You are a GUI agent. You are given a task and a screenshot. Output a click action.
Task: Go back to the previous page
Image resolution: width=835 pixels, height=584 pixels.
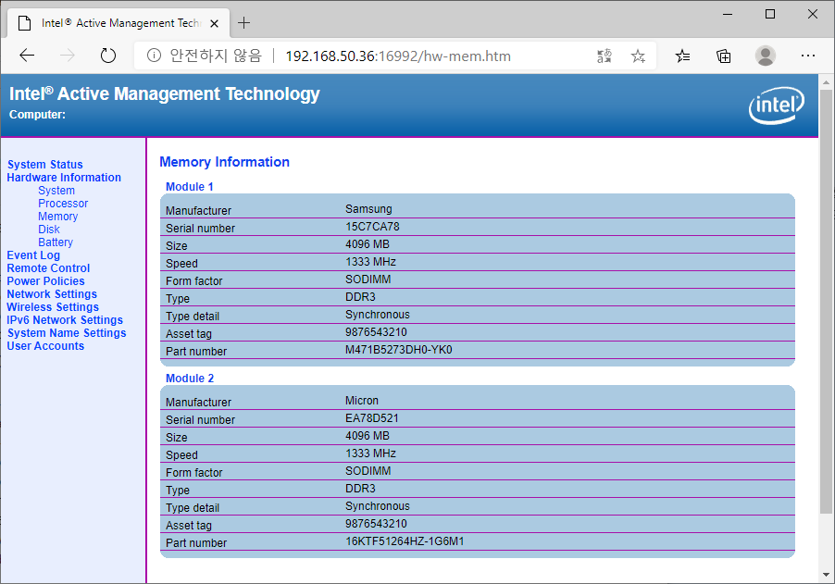[27, 56]
